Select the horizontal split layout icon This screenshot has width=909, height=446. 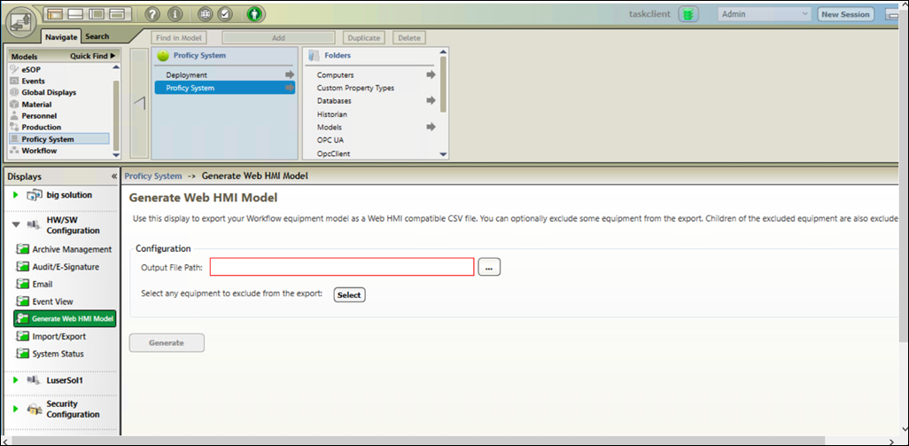pyautogui.click(x=75, y=14)
